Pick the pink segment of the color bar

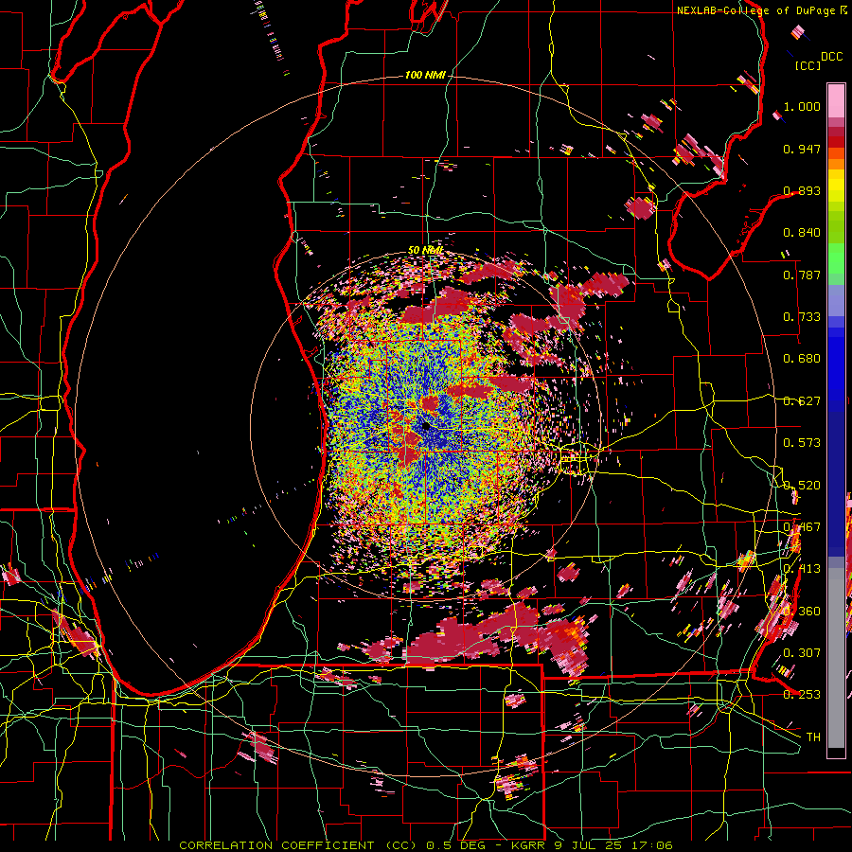836,100
